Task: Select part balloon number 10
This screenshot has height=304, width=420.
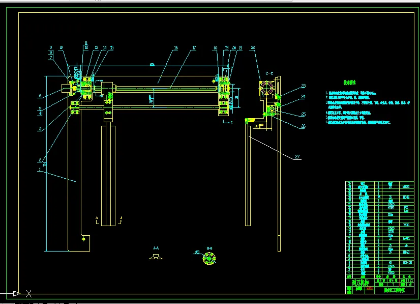Action: tap(61, 48)
